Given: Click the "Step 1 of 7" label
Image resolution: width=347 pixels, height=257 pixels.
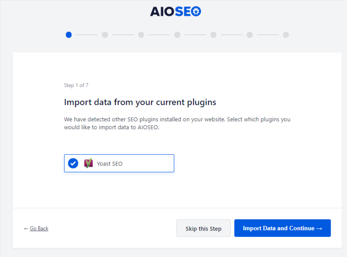Looking at the screenshot, I should 76,85.
